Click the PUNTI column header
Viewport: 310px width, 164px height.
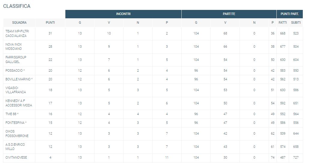[x=50, y=22]
